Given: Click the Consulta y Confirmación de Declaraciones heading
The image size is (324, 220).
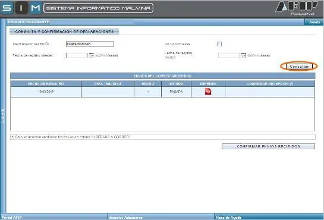Looking at the screenshot, I should click(64, 32).
